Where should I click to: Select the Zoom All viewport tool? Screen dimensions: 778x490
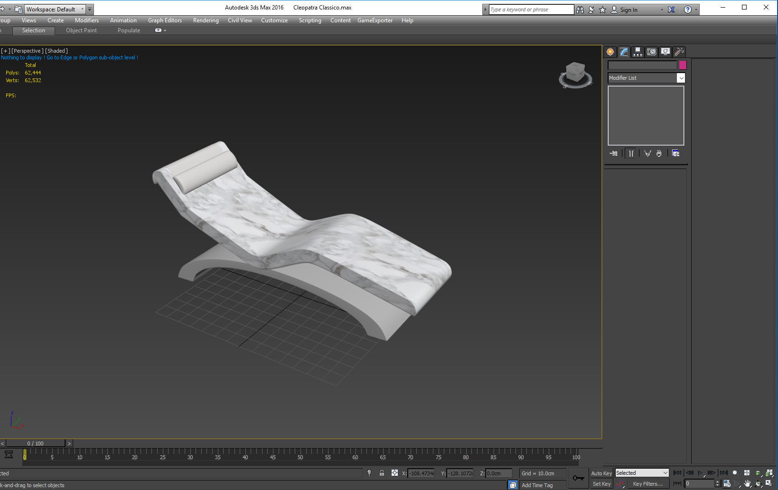[x=747, y=473]
